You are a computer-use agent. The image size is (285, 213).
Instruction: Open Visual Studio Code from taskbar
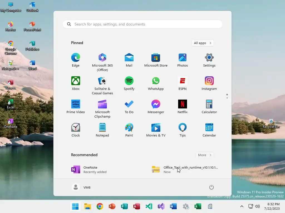(149, 206)
